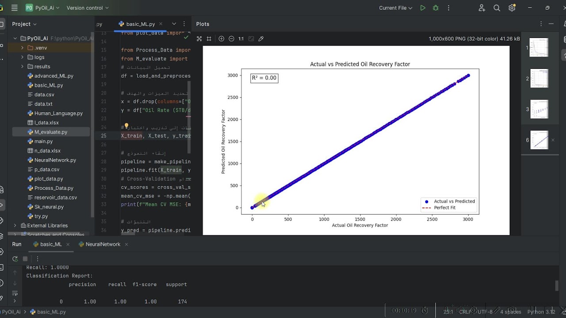Set plot zoom to actual size 1:1

point(241,39)
